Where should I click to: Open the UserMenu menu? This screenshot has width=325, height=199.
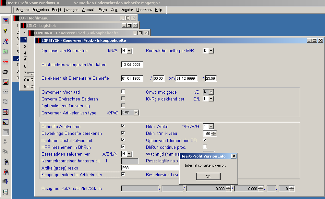[144, 10]
